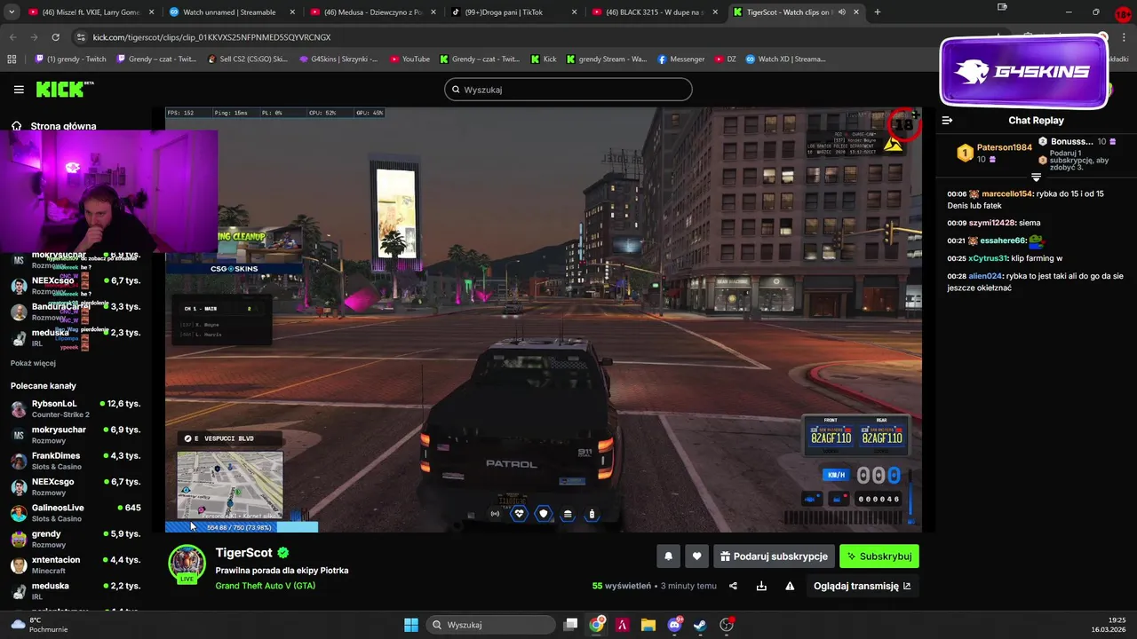Open YouTube bookmark in bookmarks bar
Viewport: 1137px width, 639px height.
[x=410, y=59]
